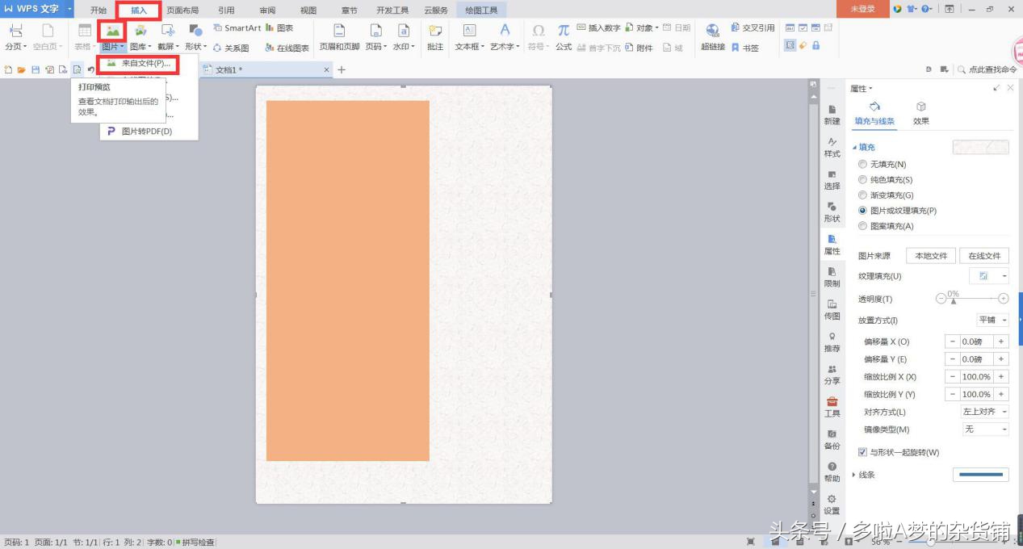Click the Header and Footer (页眉和页脚) icon

click(339, 31)
